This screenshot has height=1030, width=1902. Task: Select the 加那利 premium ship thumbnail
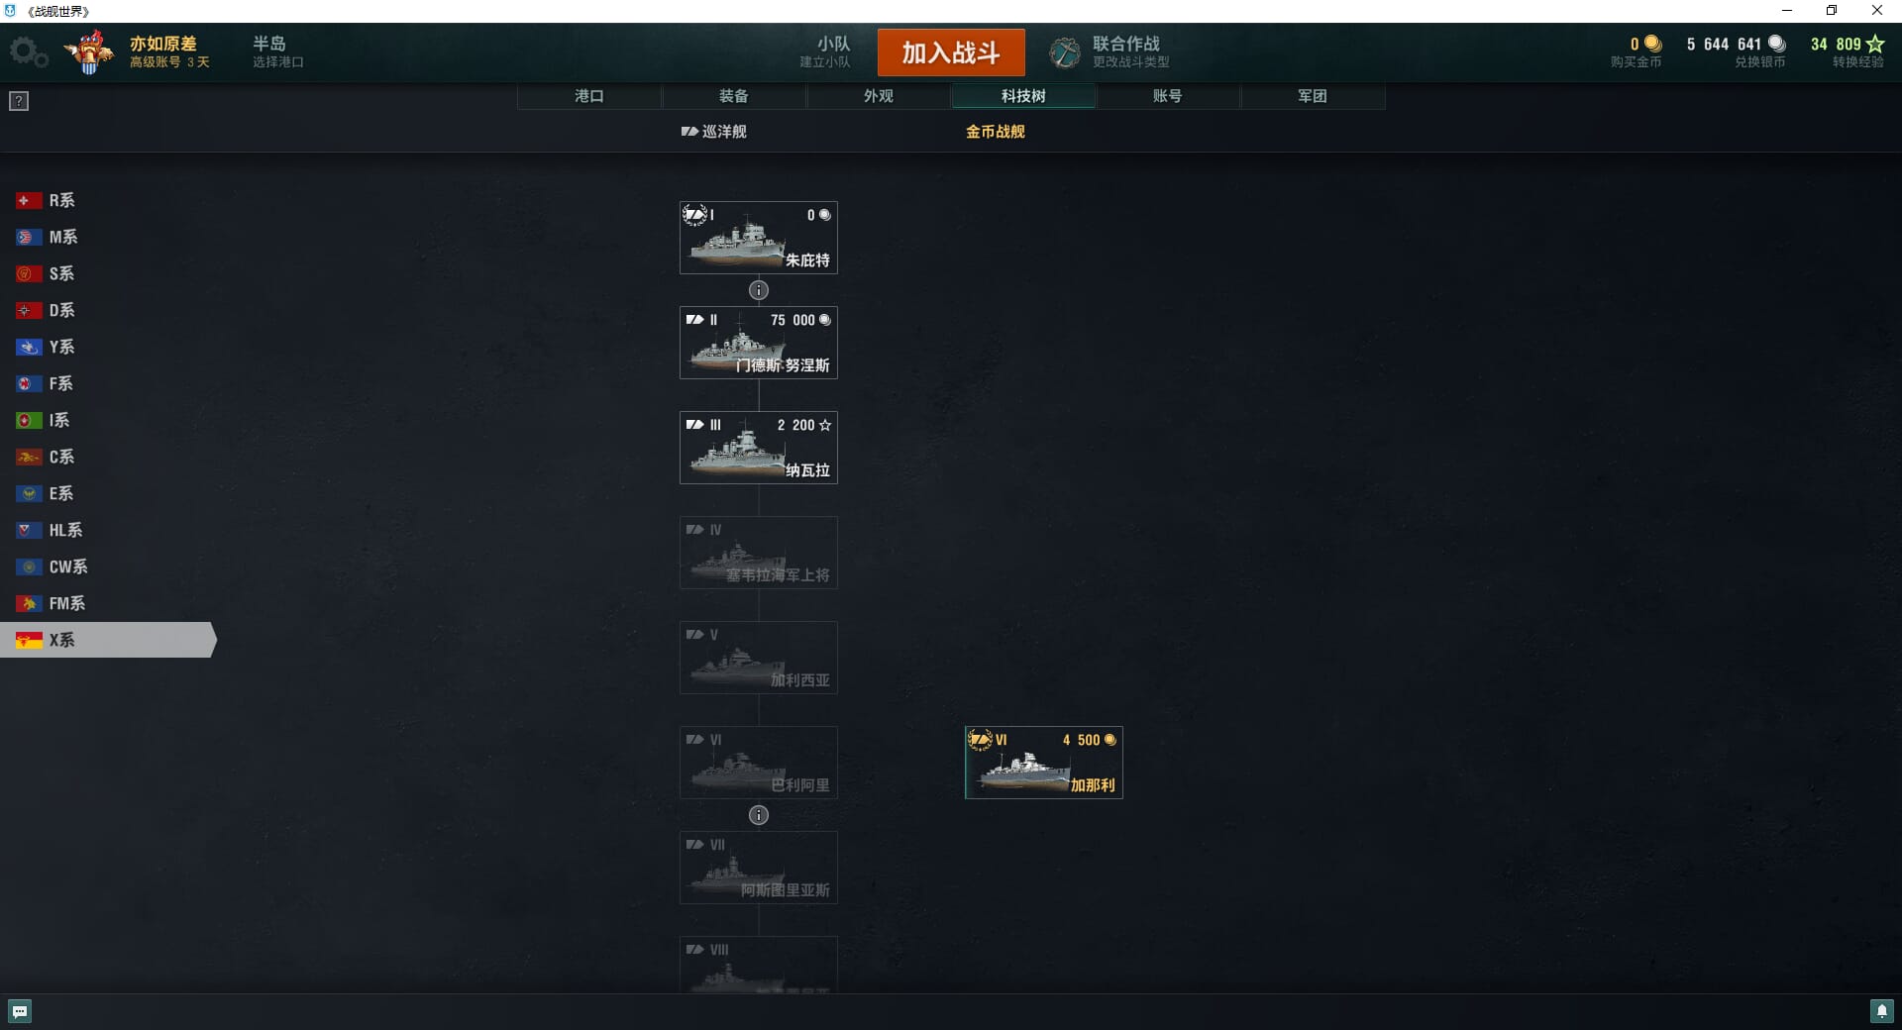[1044, 763]
